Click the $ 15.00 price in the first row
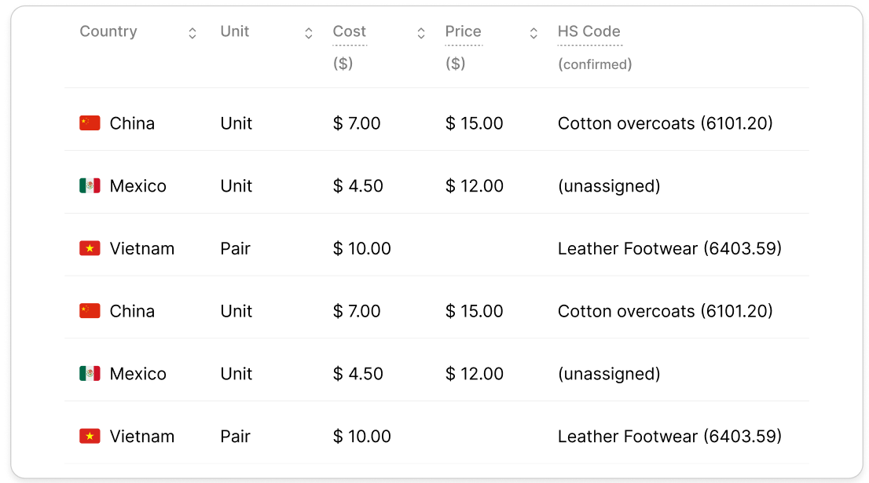Screen dimensions: 869x483 [474, 123]
